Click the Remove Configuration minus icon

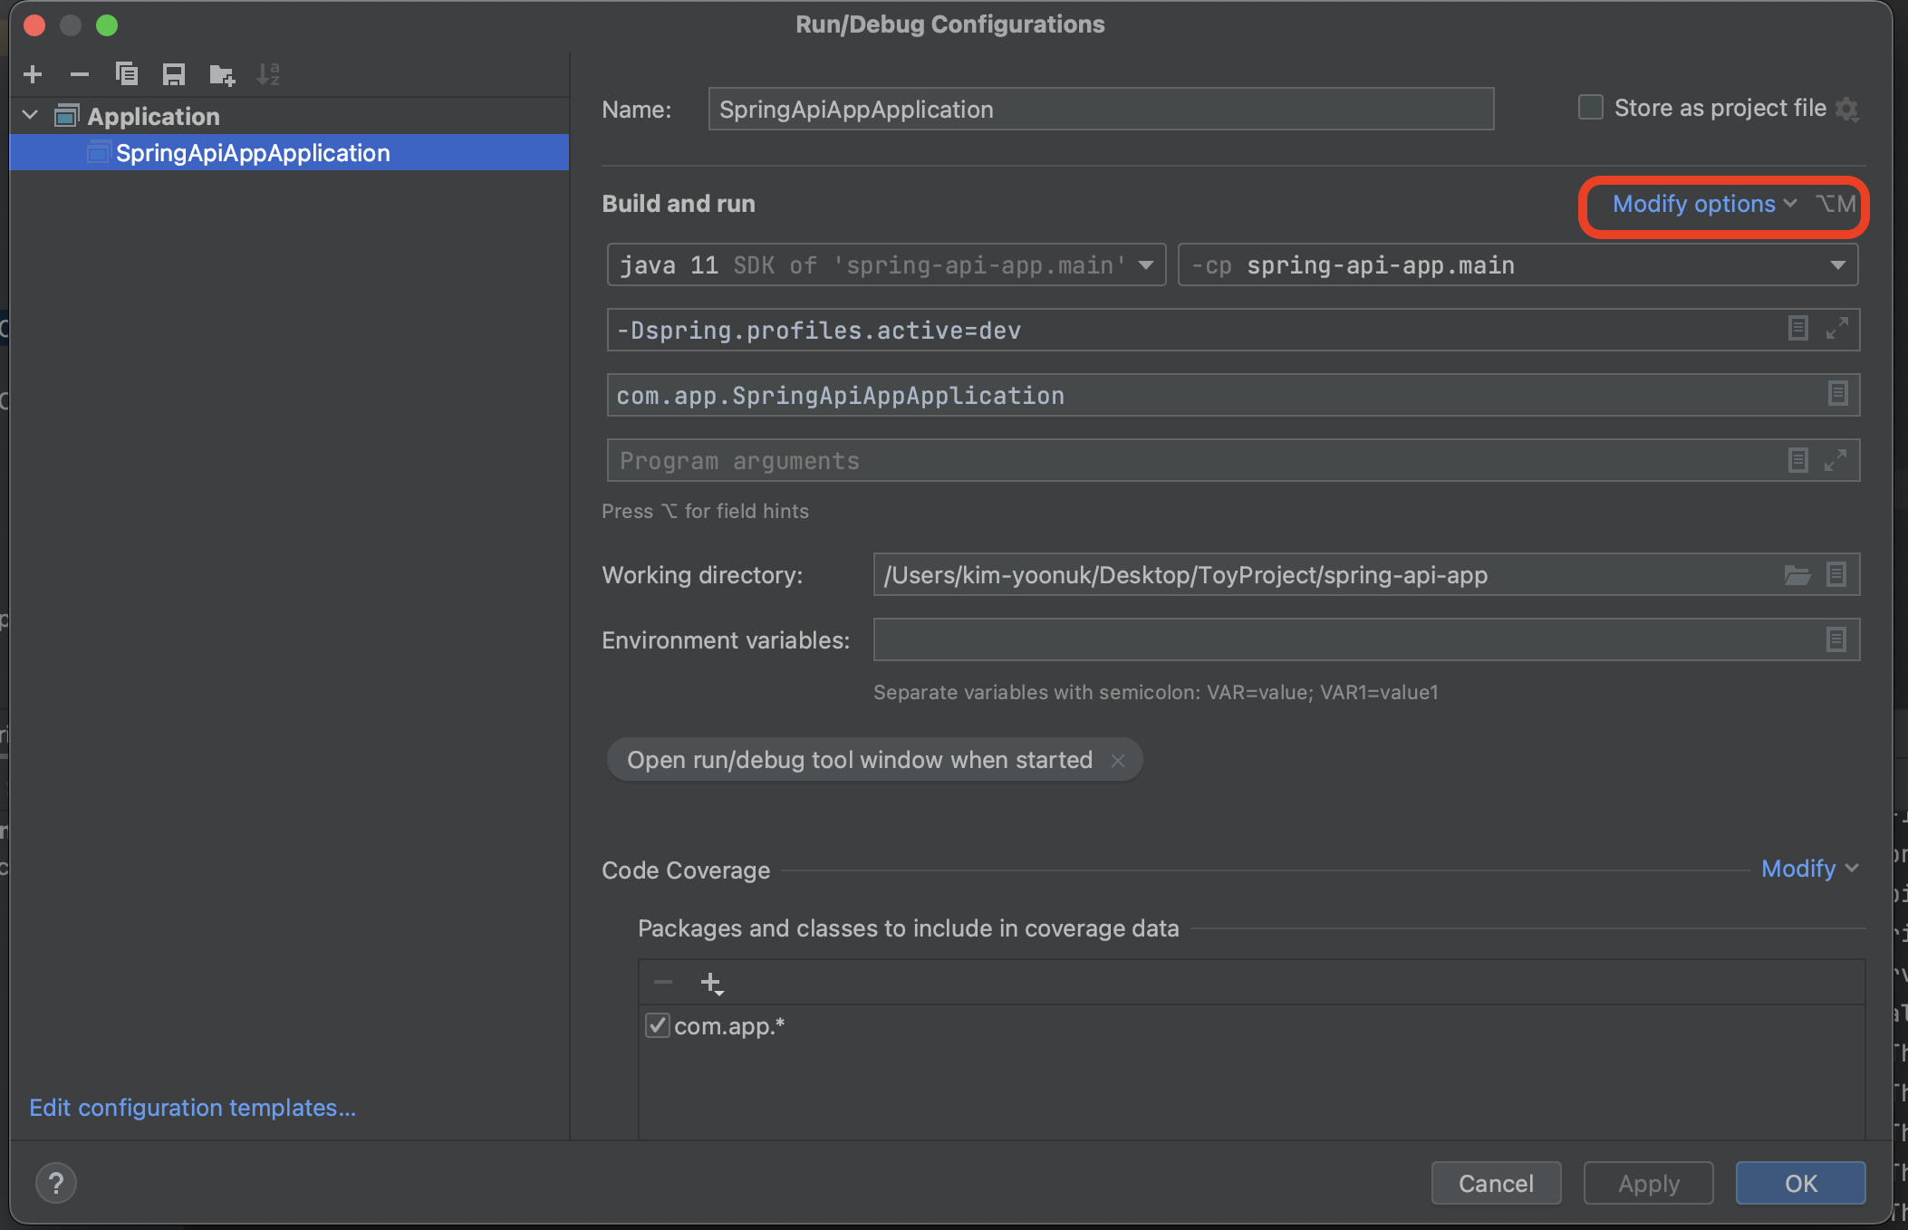[x=80, y=74]
